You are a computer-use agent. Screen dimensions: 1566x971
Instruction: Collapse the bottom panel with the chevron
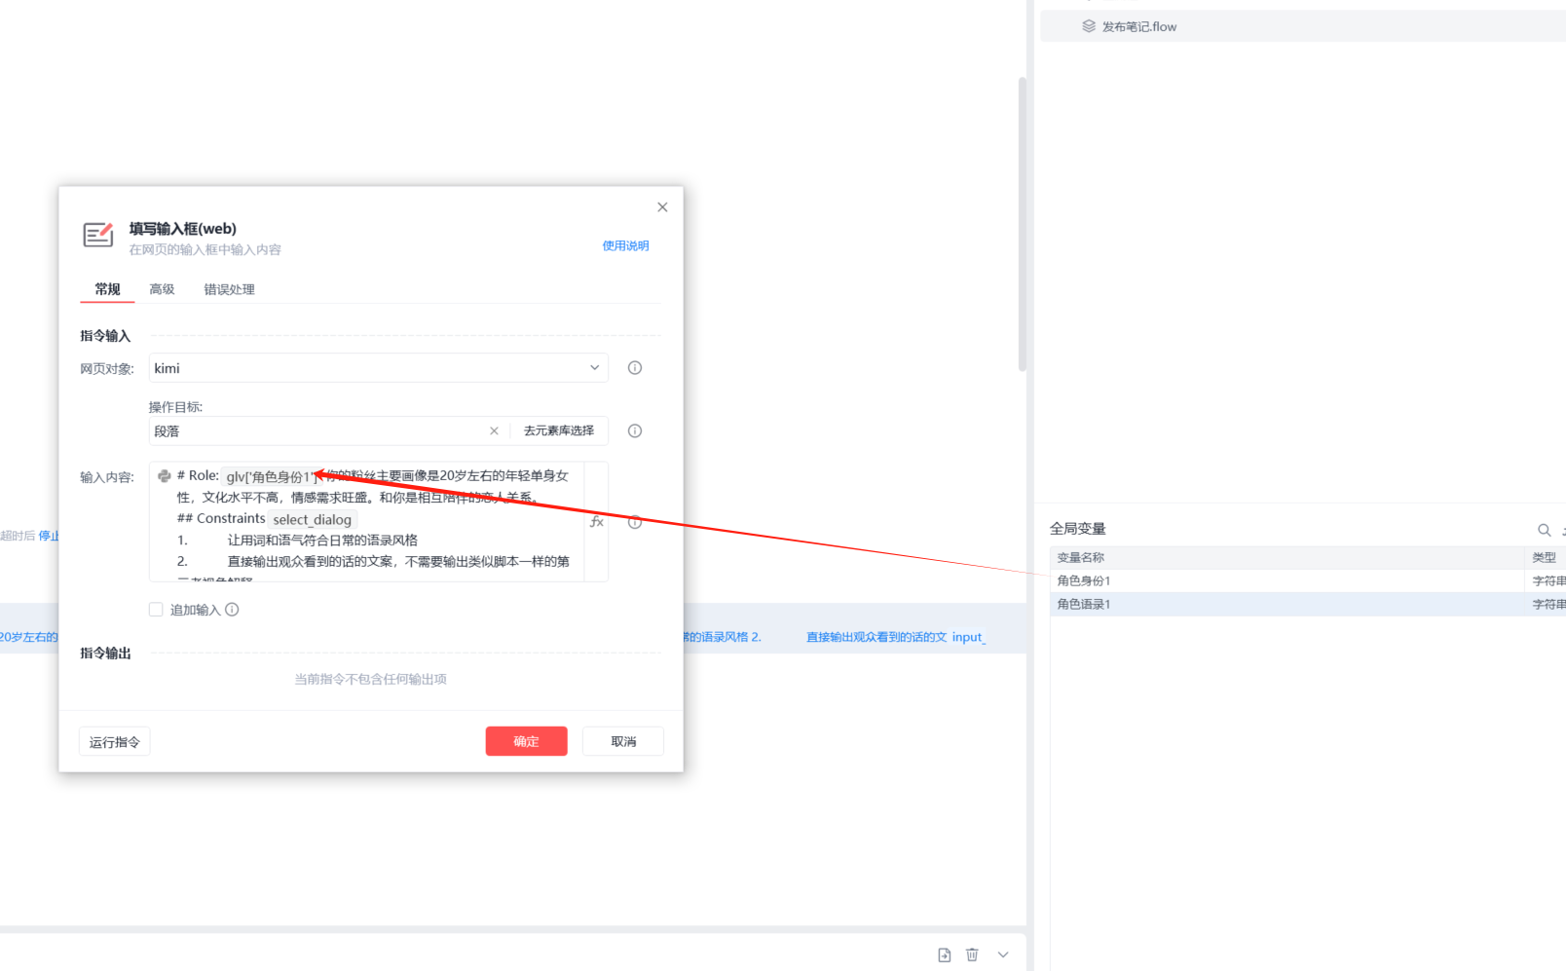(x=1003, y=954)
